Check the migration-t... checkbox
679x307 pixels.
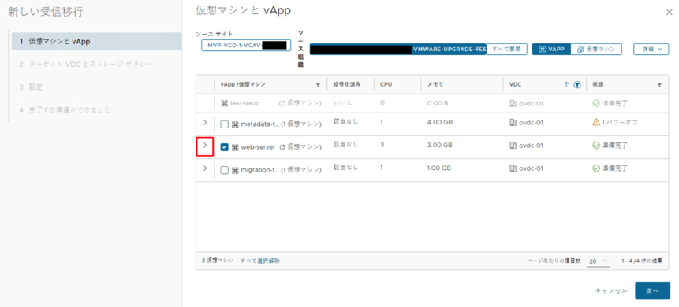[x=224, y=170]
